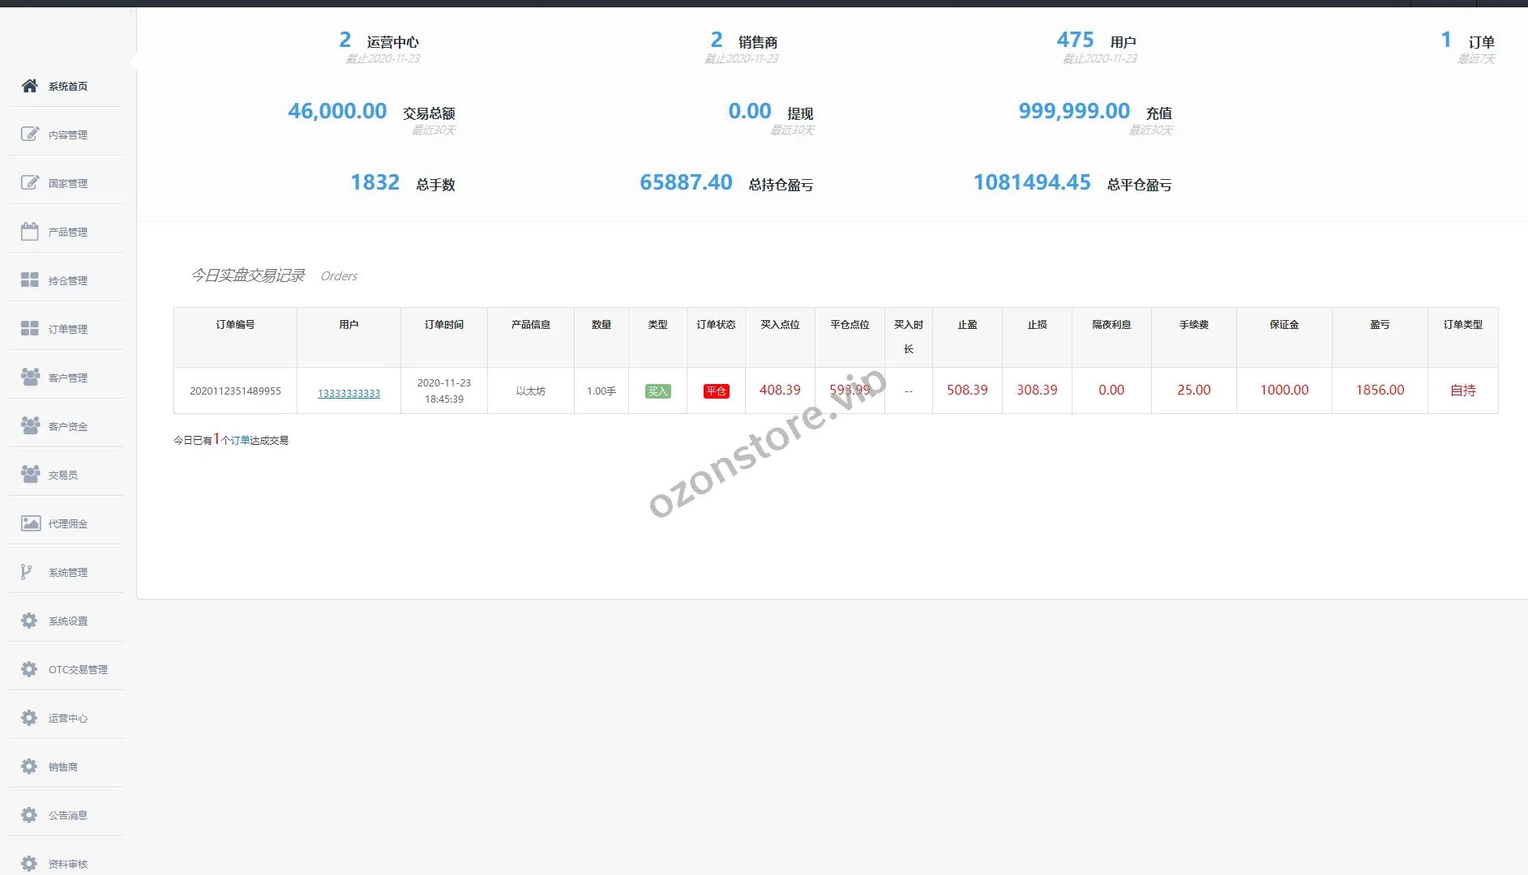Select 客户资金 in the sidebar
Screen dimensions: 1528x875
(x=67, y=427)
